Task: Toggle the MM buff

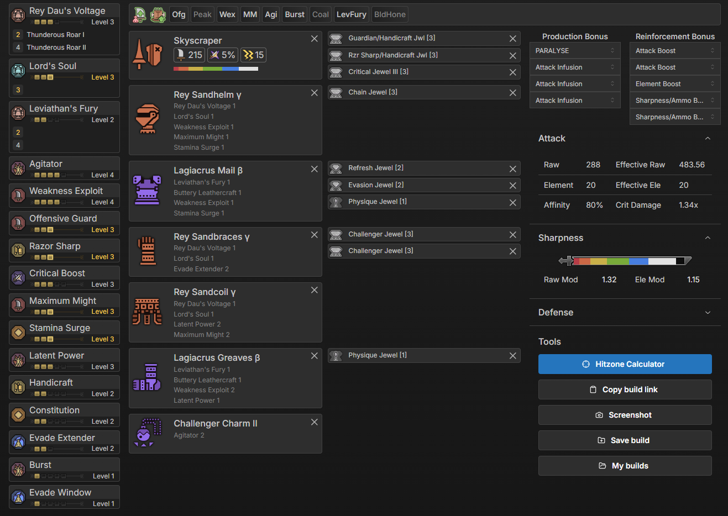Action: (250, 14)
